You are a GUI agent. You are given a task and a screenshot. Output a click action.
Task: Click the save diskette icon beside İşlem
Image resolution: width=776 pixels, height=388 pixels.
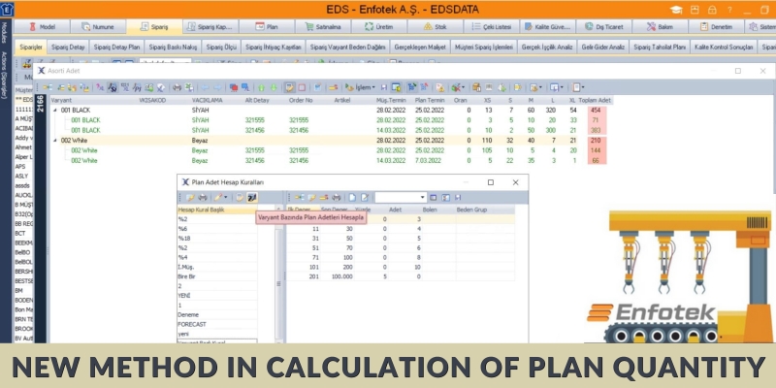tap(383, 87)
